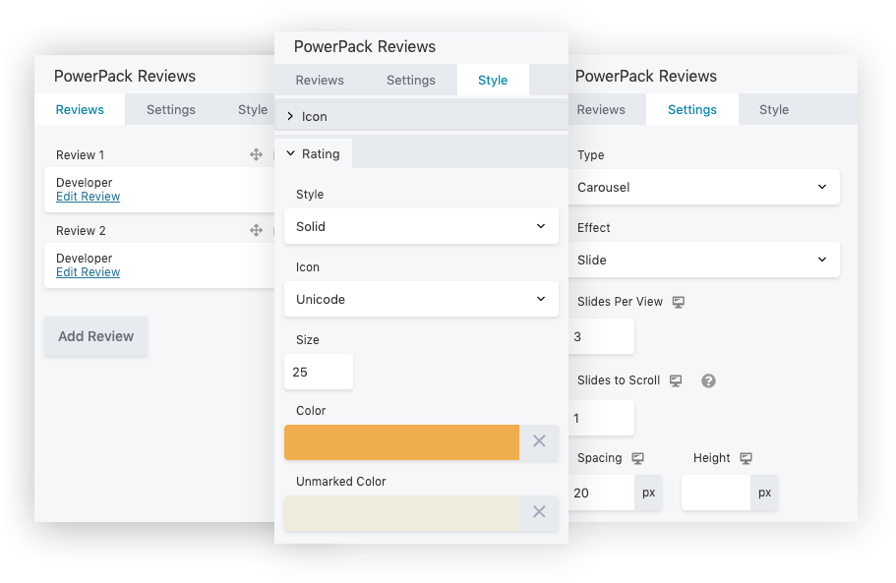This screenshot has width=896, height=583.
Task: Click Edit Review link under Review 1
Action: click(88, 197)
